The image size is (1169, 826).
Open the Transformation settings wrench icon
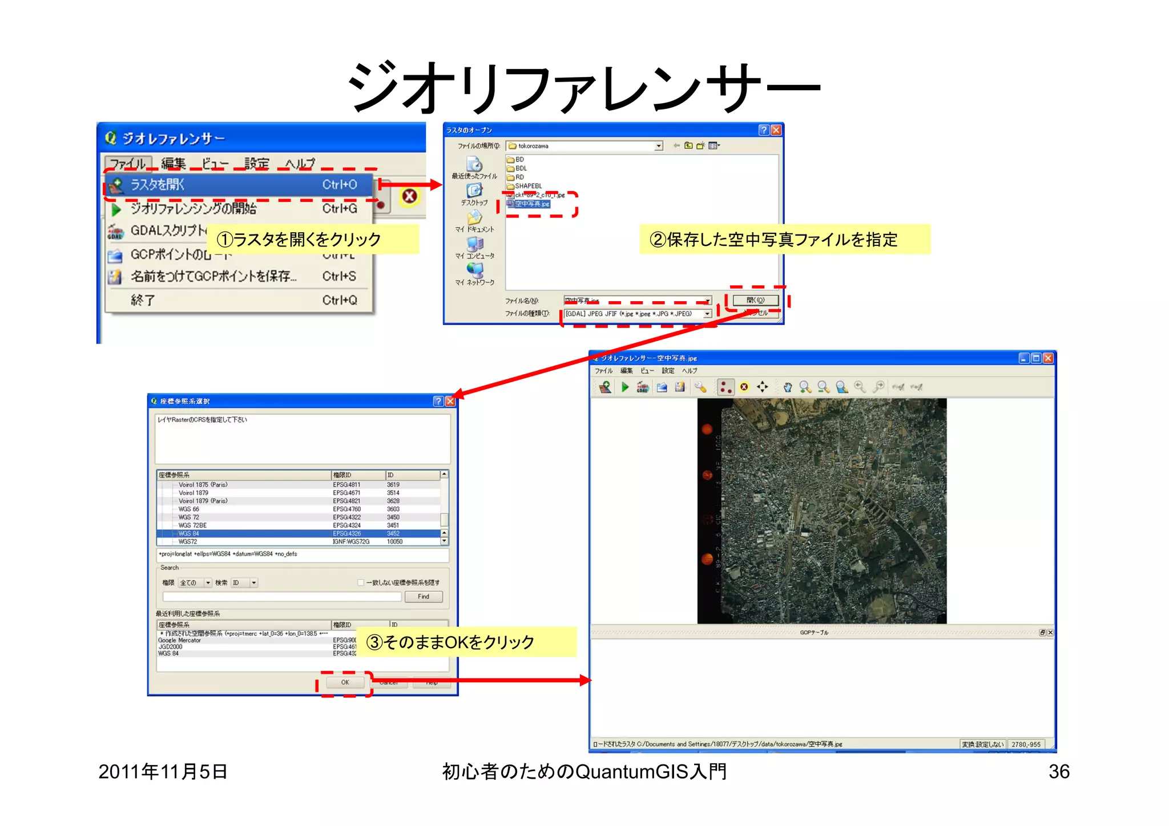(x=700, y=387)
